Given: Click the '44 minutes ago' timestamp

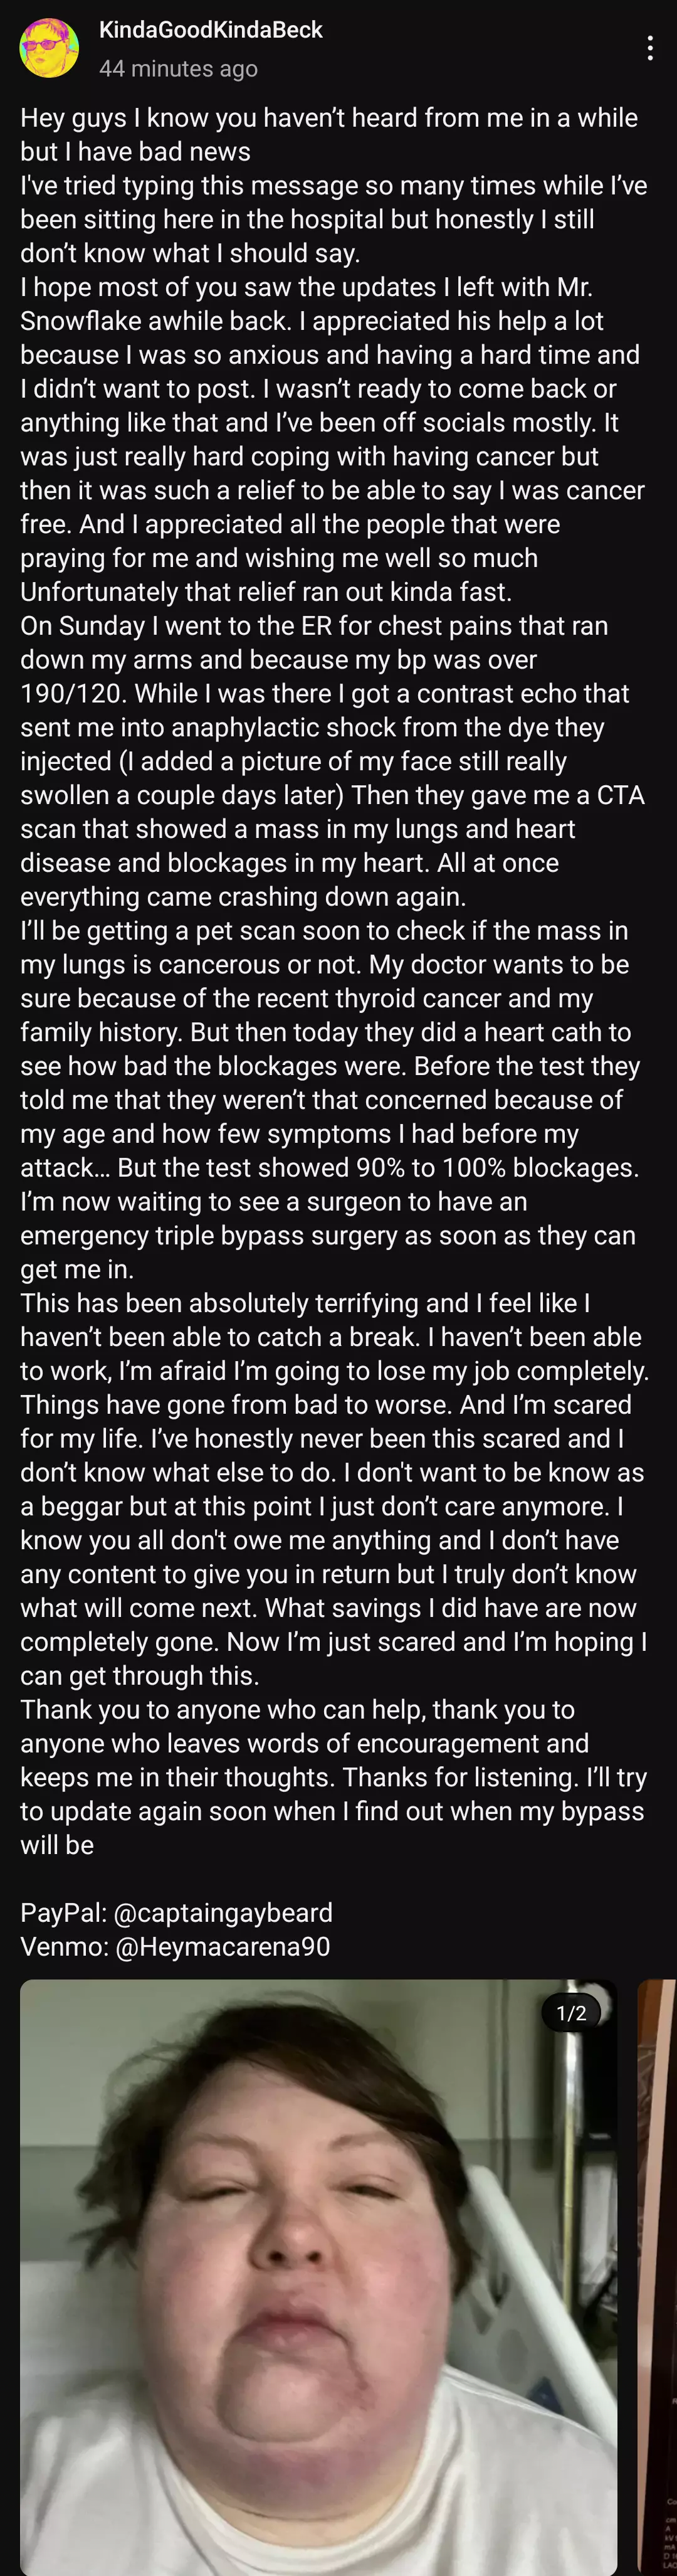Looking at the screenshot, I should pyautogui.click(x=178, y=68).
